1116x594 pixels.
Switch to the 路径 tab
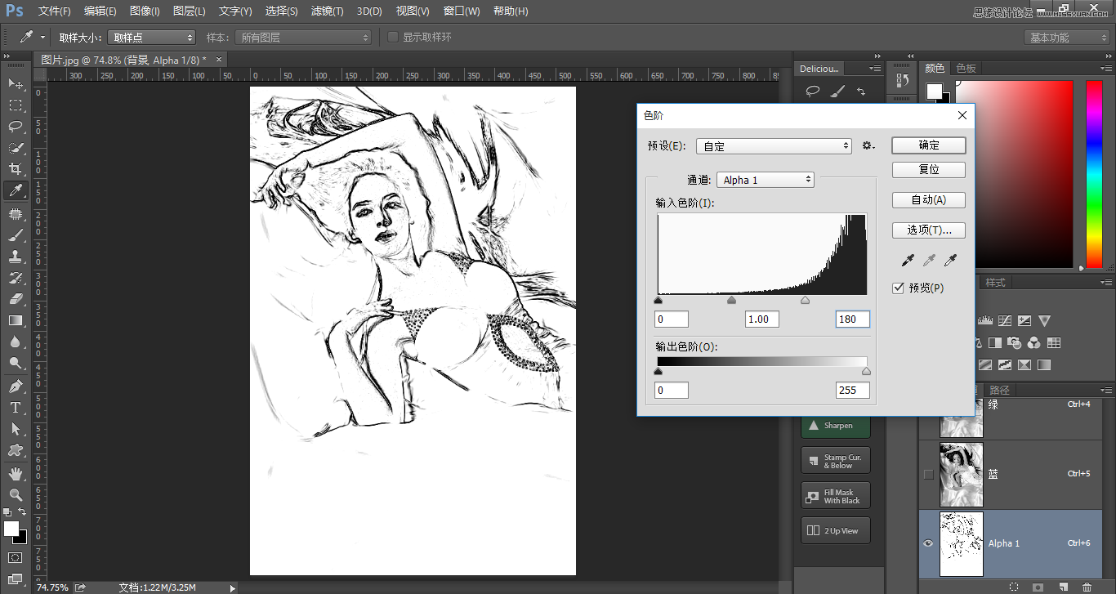point(999,390)
